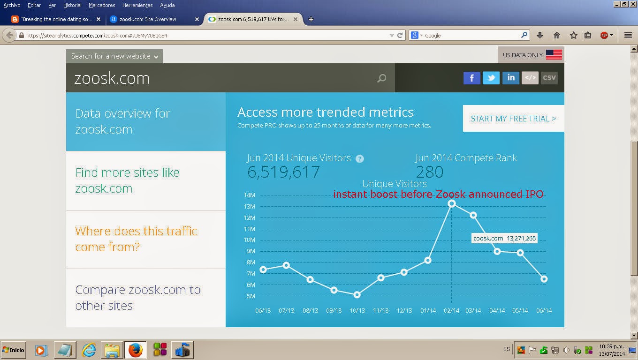Open Compare zoosk.com to other sites

(x=146, y=298)
